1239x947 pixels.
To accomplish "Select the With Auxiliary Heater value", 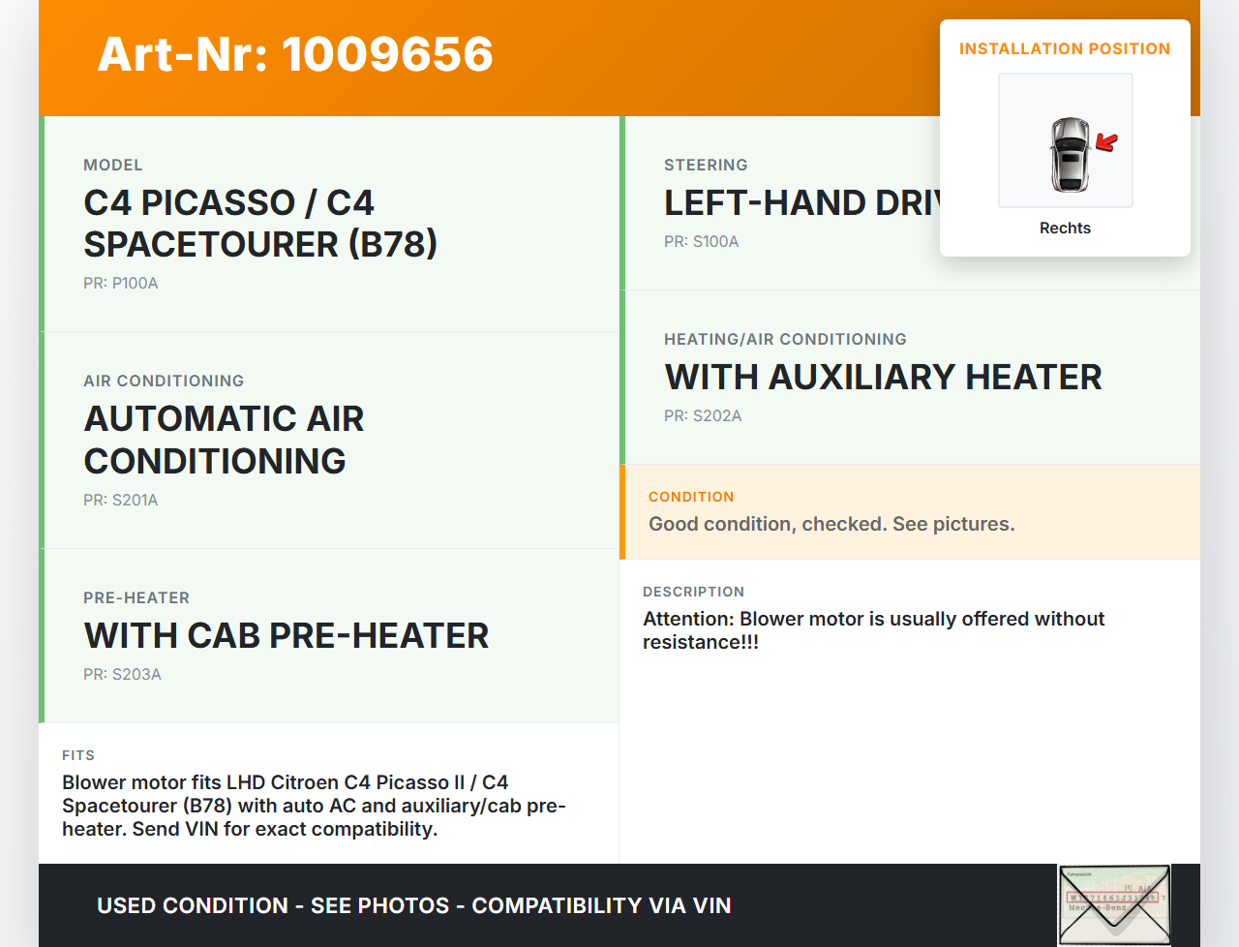I will pos(883,378).
